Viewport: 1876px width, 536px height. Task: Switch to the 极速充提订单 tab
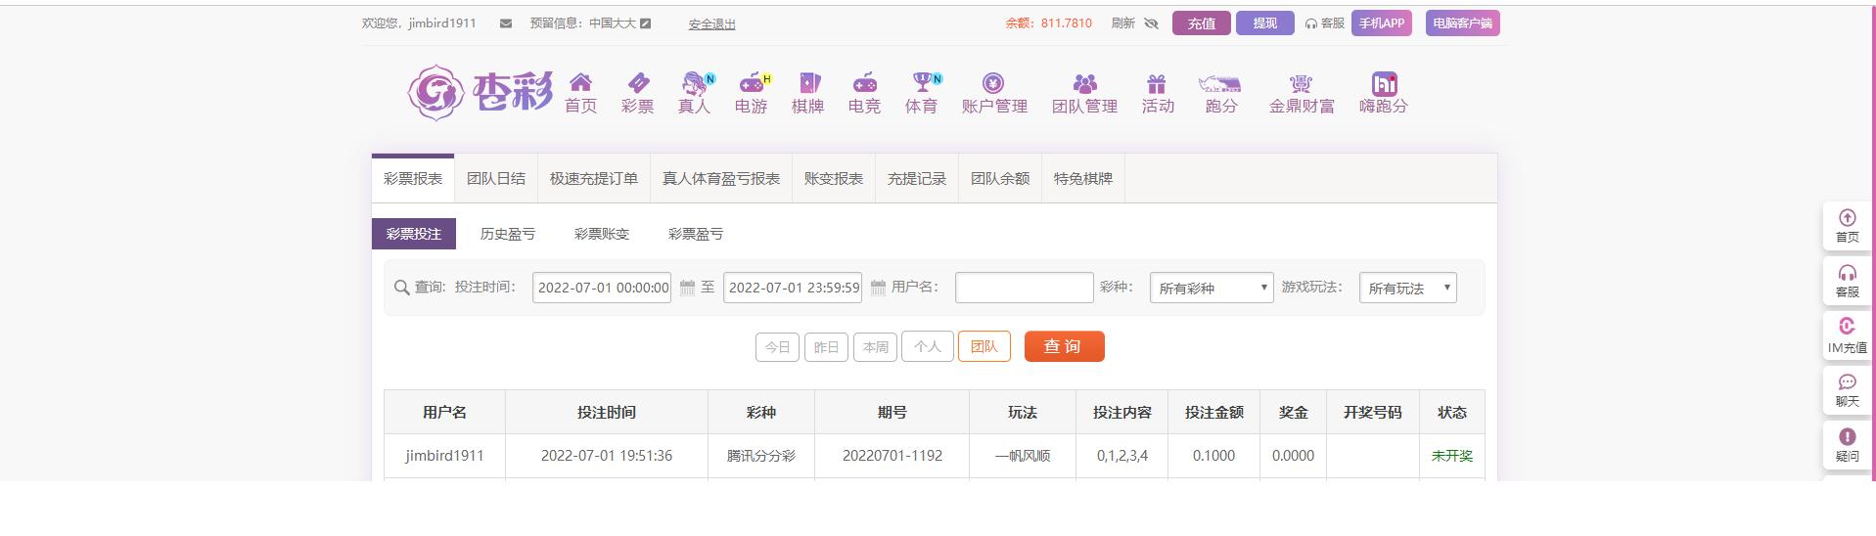coord(594,179)
